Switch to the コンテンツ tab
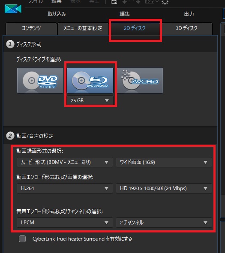This screenshot has width=225, height=253. pos(31,28)
